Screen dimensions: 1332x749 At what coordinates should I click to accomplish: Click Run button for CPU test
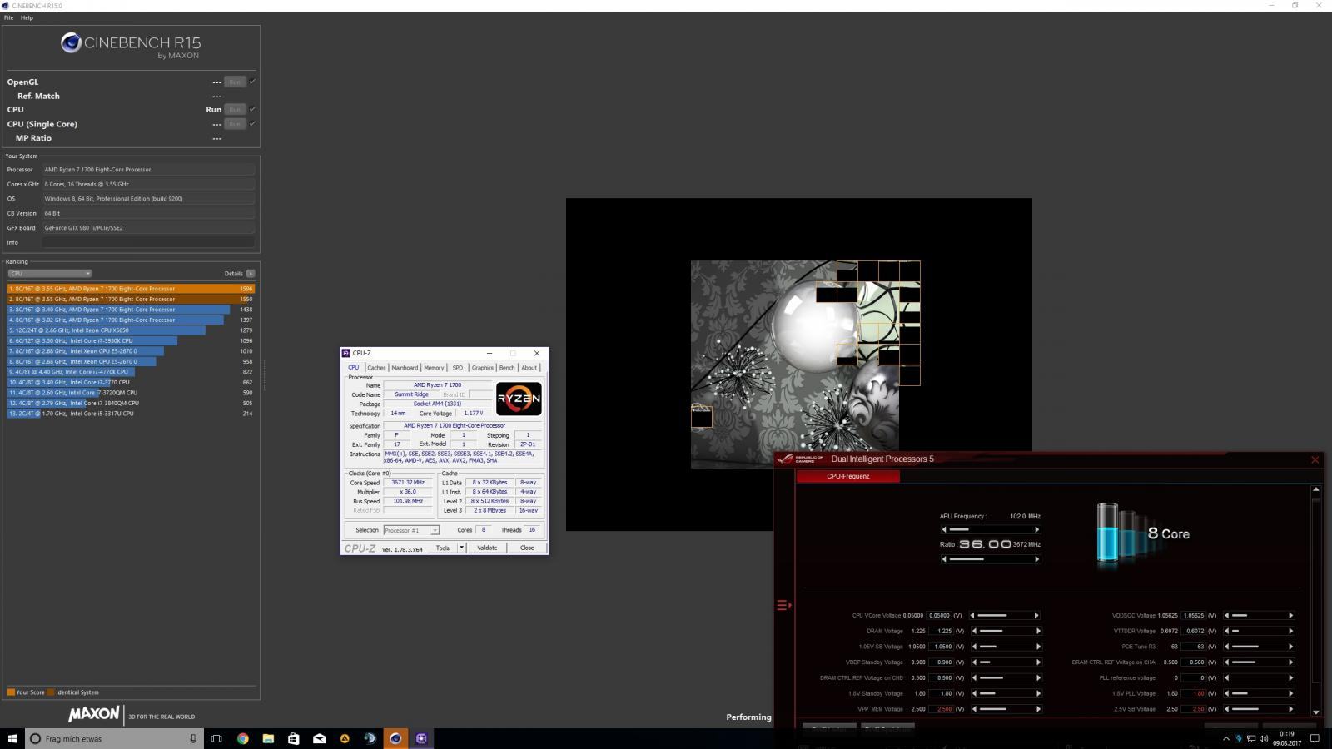pyautogui.click(x=235, y=109)
